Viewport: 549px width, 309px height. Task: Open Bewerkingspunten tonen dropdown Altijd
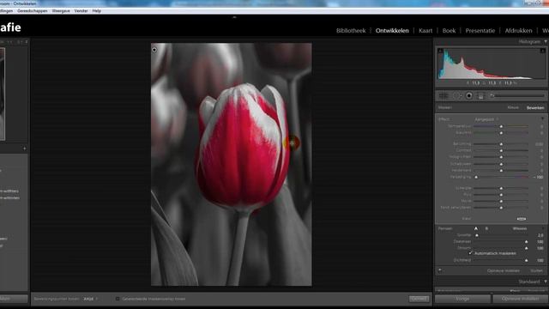[x=90, y=299]
